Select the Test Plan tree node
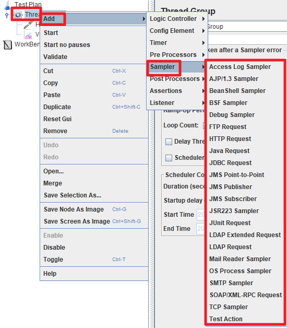 coord(28,4)
